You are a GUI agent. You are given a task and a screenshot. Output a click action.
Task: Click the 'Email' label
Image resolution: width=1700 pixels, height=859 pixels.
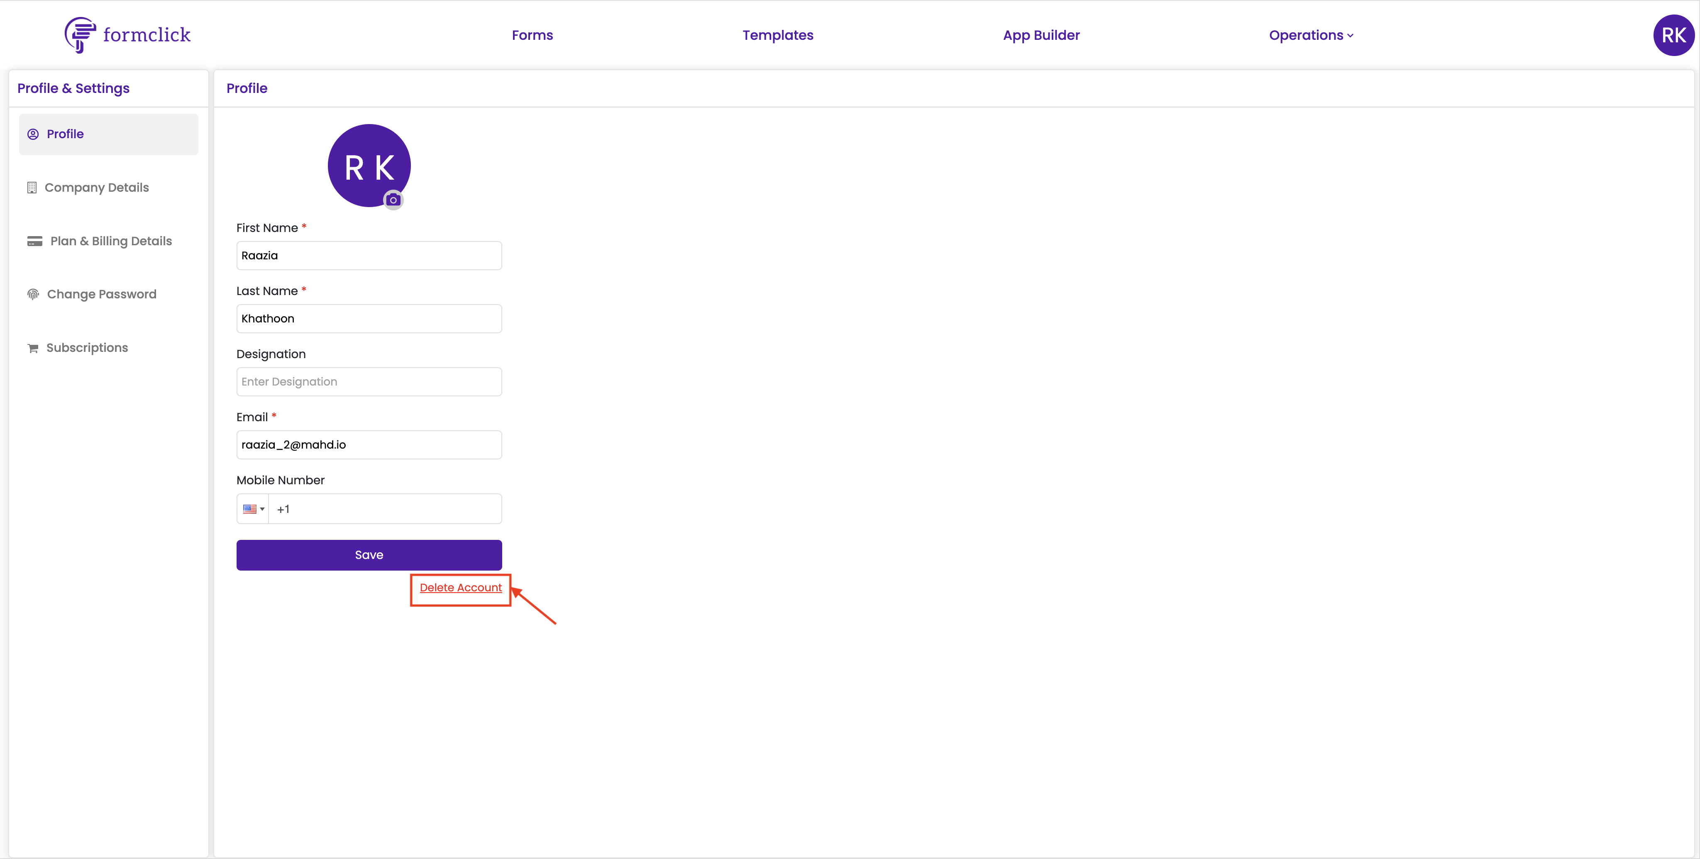pos(252,417)
